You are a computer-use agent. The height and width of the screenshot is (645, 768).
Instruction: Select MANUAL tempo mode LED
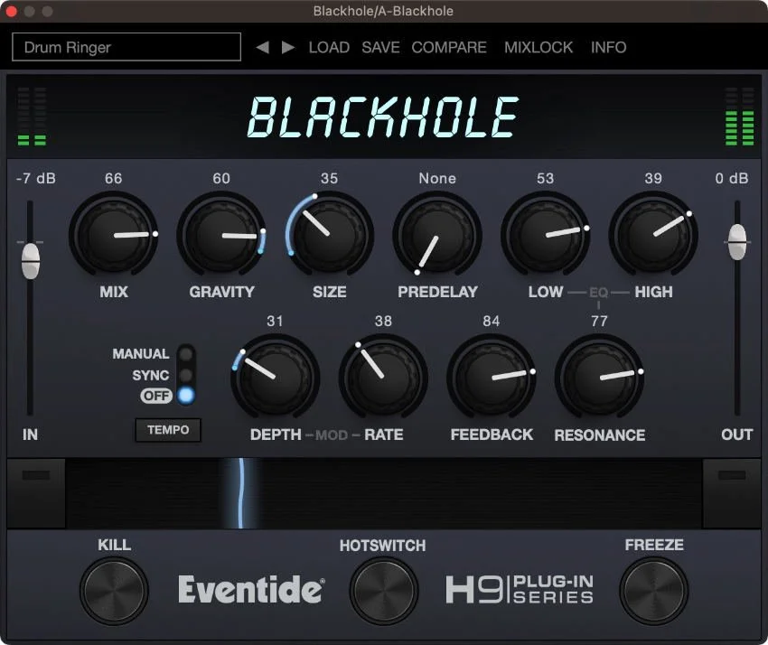tap(185, 353)
